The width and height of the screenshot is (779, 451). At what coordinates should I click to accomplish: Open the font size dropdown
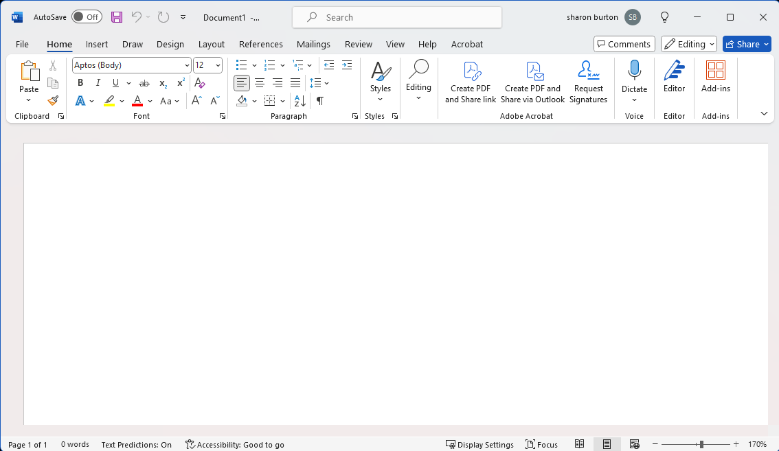[x=218, y=65]
